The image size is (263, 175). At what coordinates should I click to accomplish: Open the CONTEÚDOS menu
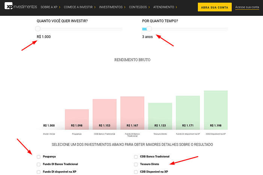(x=139, y=7)
